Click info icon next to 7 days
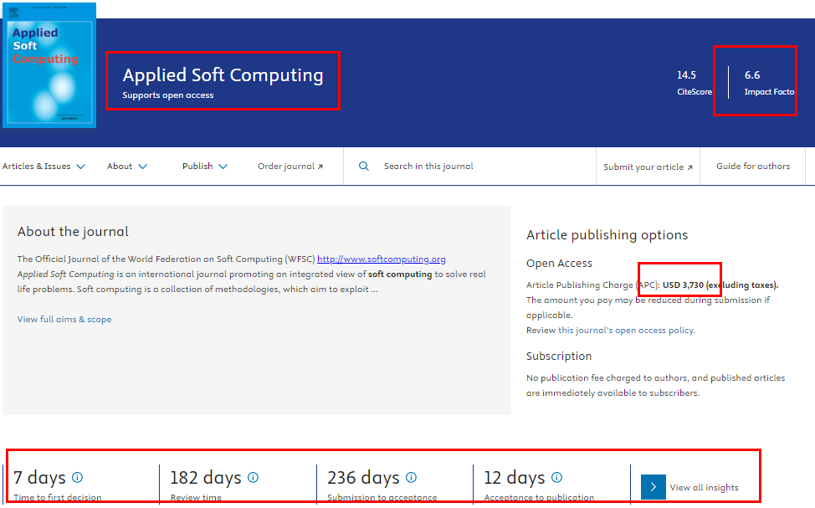Viewport: 815px width, 508px height. pyautogui.click(x=78, y=477)
